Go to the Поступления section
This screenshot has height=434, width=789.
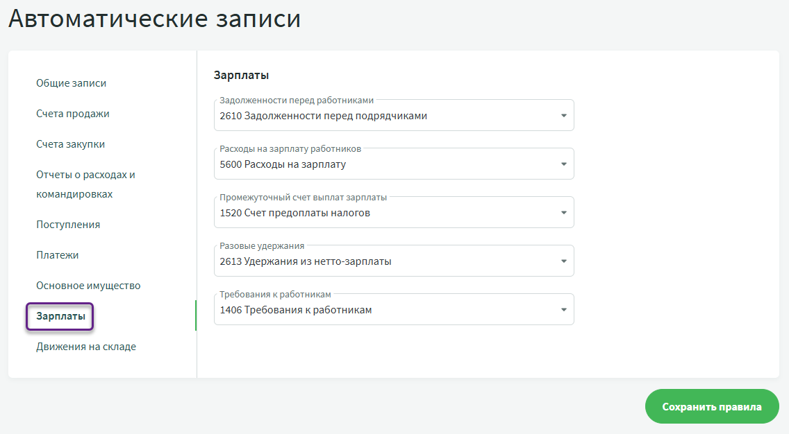pyautogui.click(x=68, y=225)
